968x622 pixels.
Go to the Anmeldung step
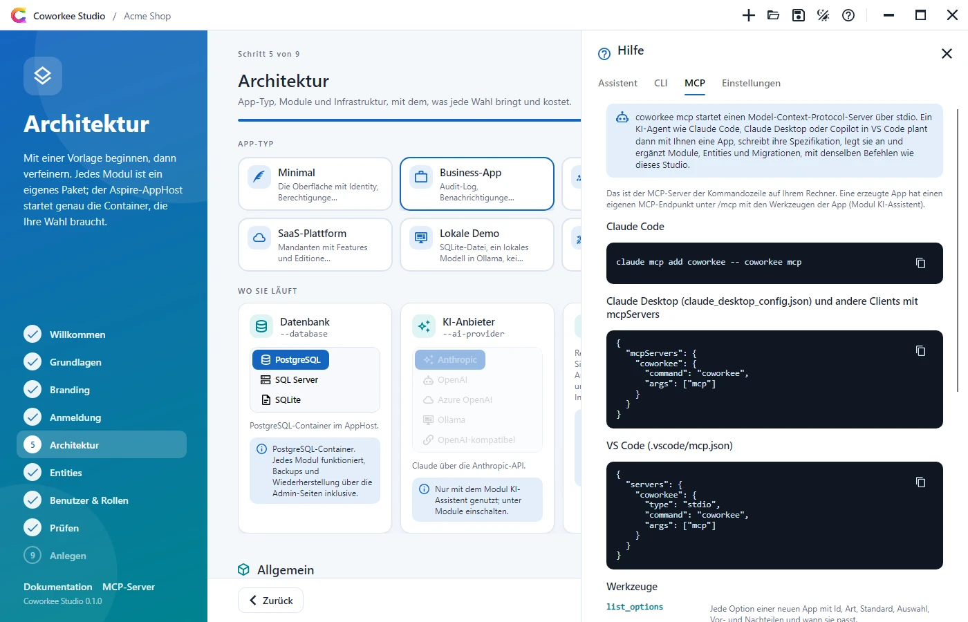pyautogui.click(x=102, y=417)
